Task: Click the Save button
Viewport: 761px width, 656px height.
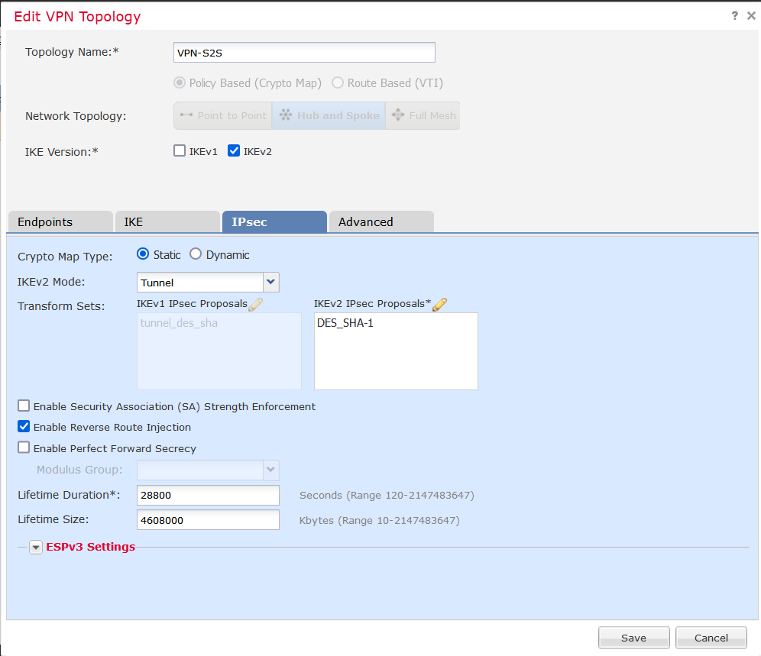Action: click(633, 638)
